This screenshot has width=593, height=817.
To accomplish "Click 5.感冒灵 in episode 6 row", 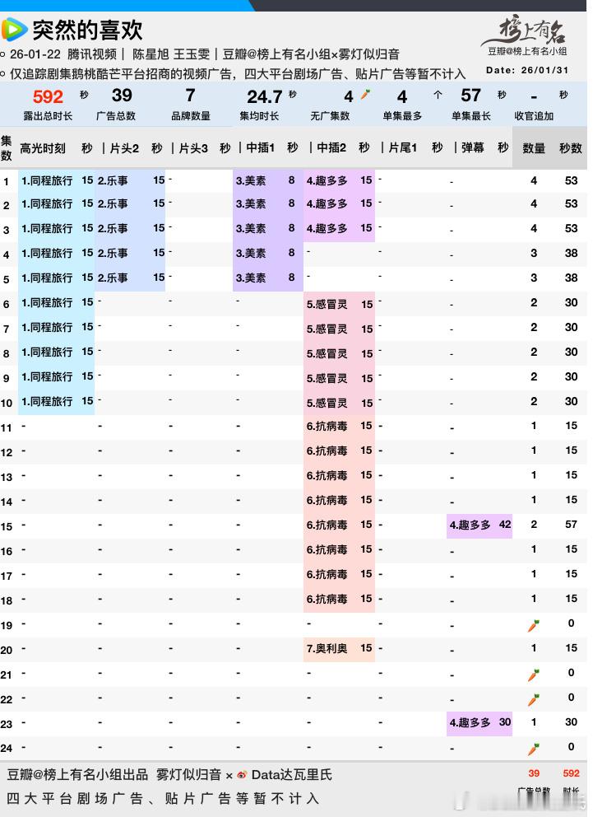I will pyautogui.click(x=327, y=304).
